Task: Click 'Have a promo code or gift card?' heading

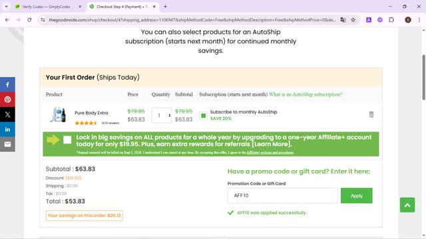Action: coord(299,171)
